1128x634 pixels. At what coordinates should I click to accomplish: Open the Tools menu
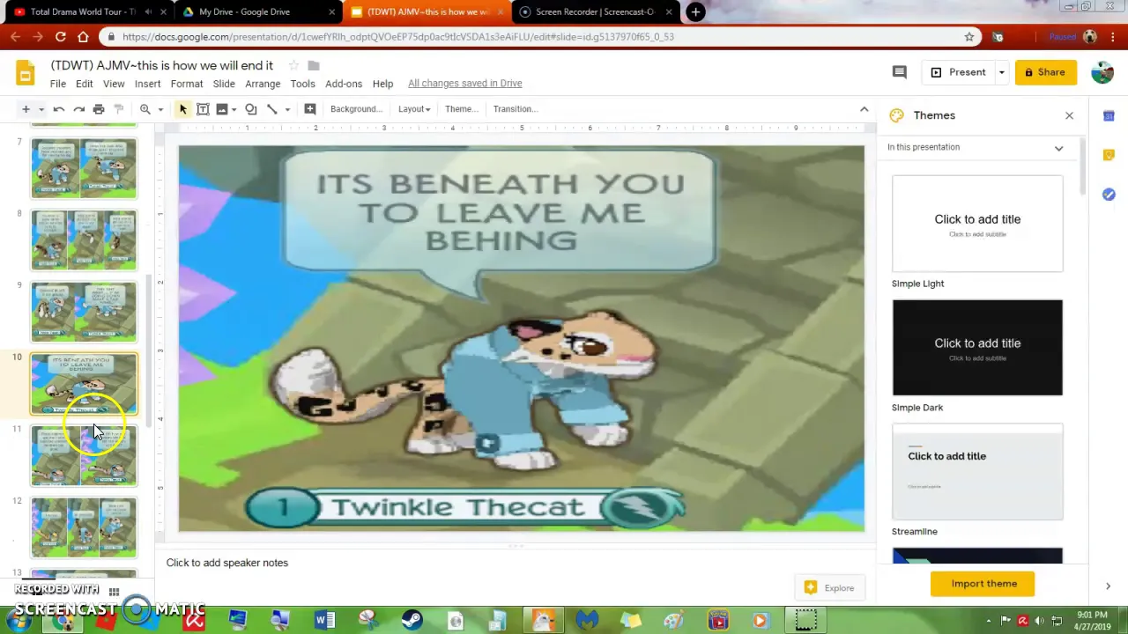pos(302,84)
